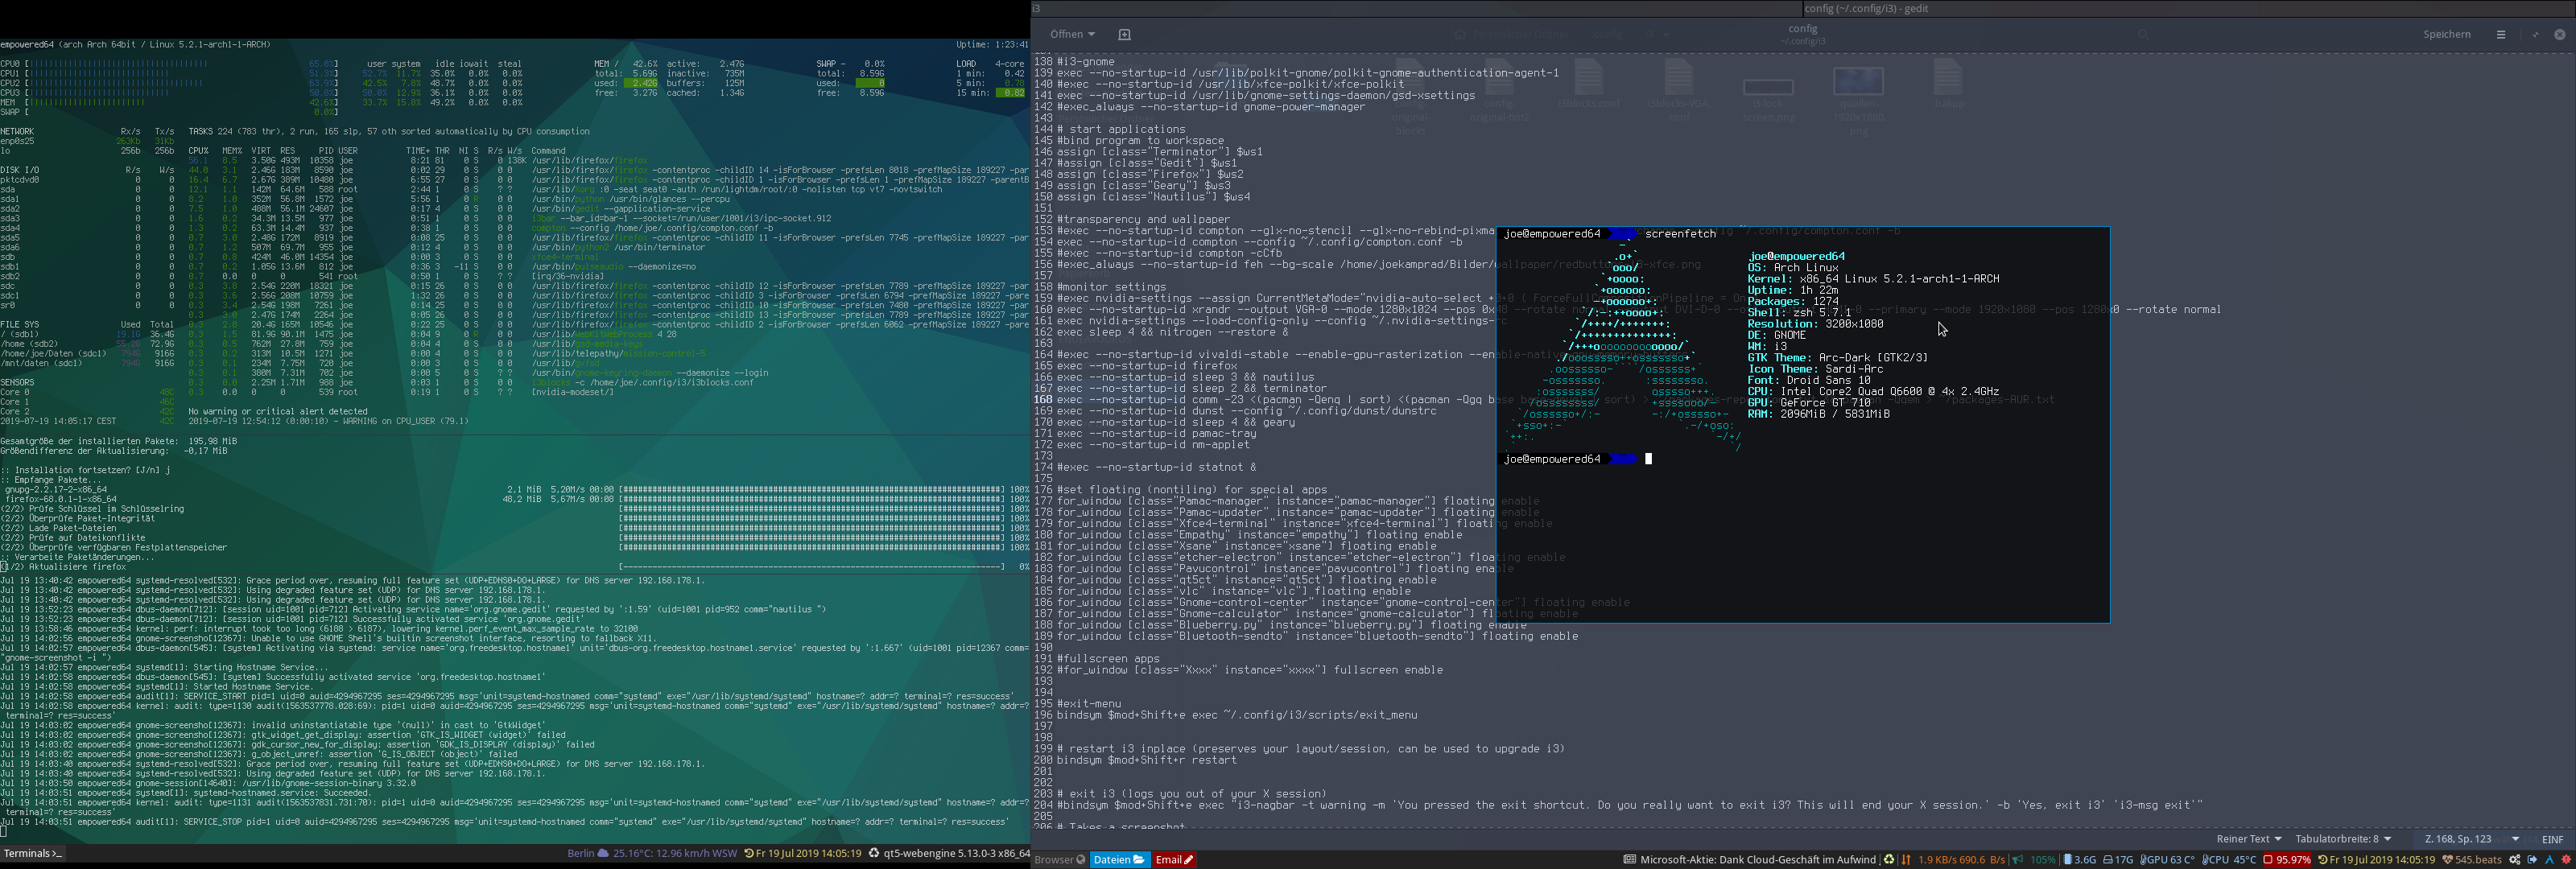
Task: Toggle the EINF insert mode indicator
Action: point(2552,839)
